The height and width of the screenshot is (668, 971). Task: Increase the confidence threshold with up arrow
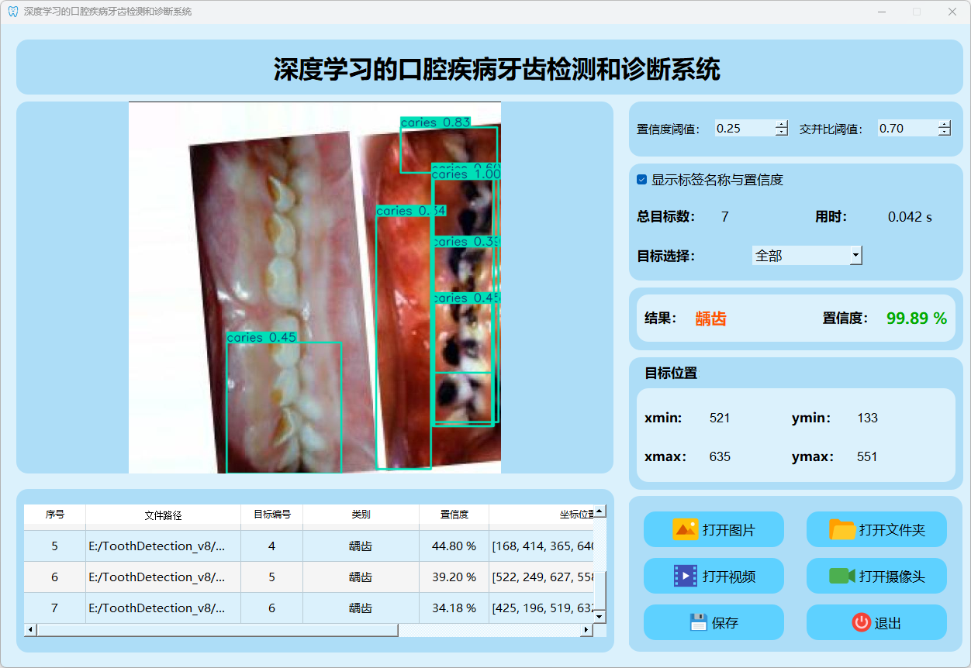(782, 124)
